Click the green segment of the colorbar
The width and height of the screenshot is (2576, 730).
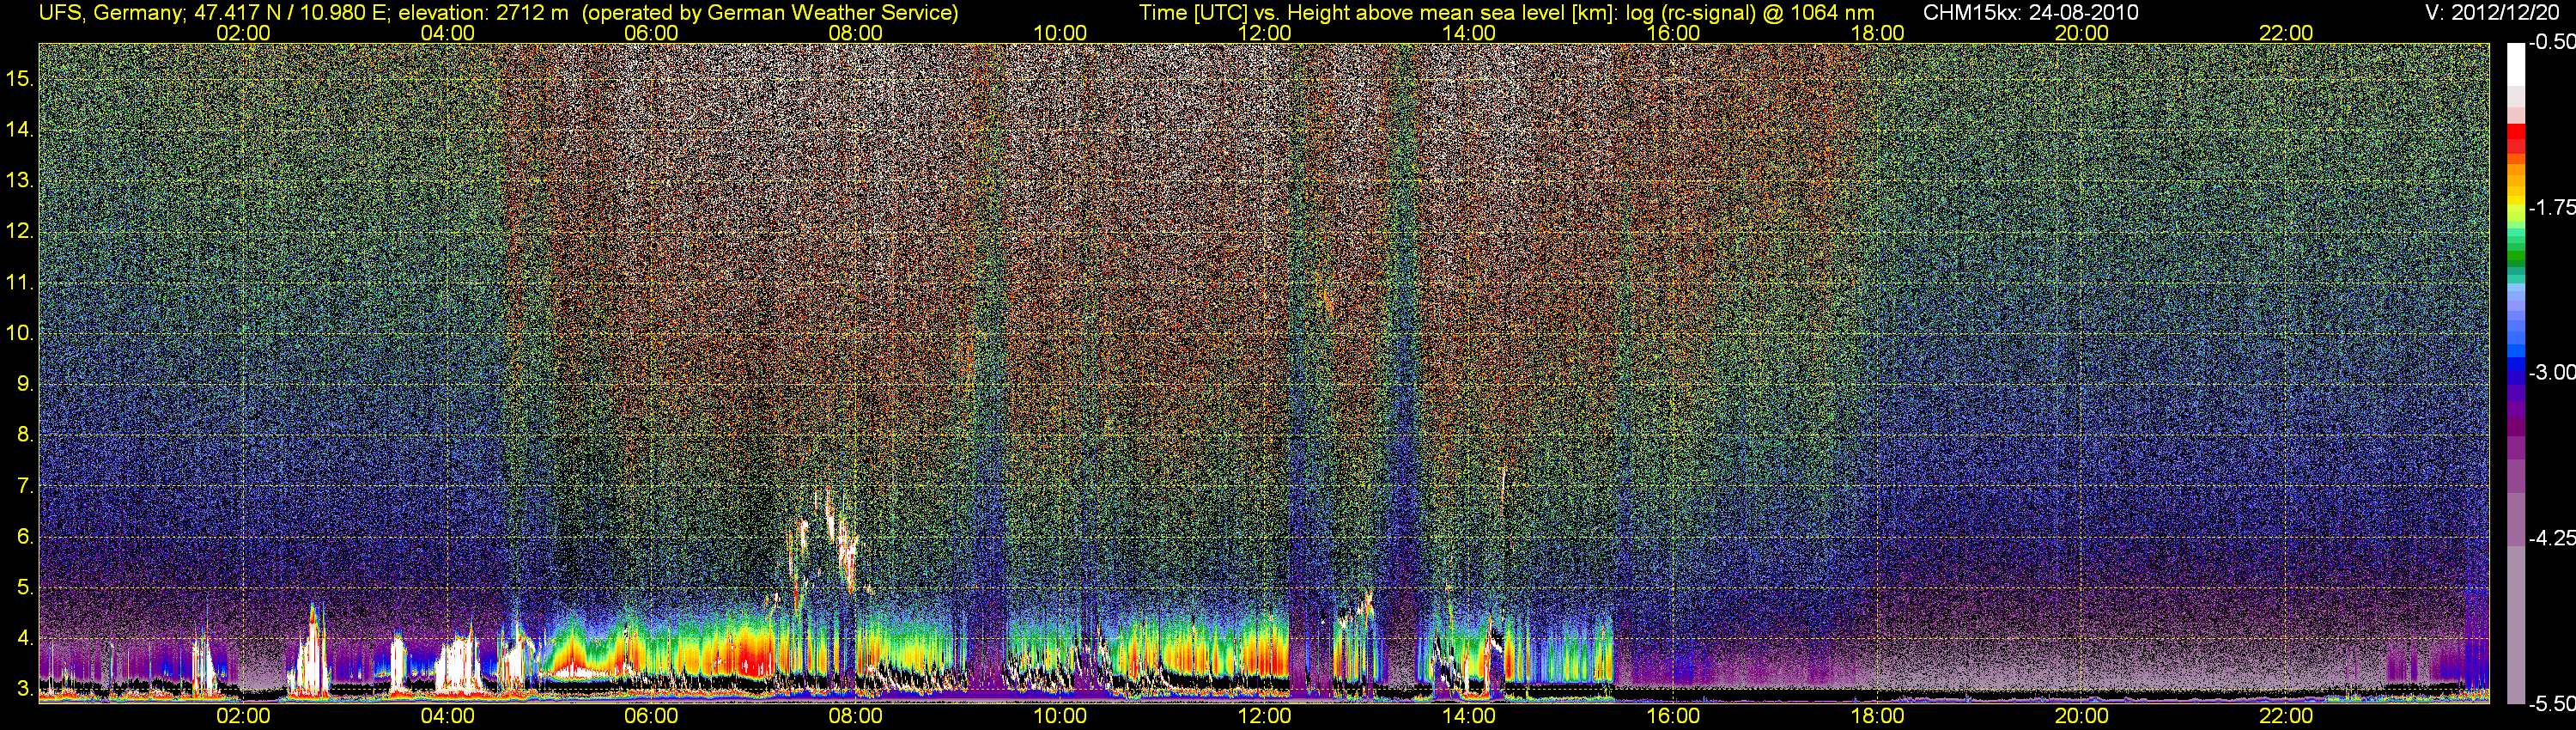click(x=2516, y=257)
